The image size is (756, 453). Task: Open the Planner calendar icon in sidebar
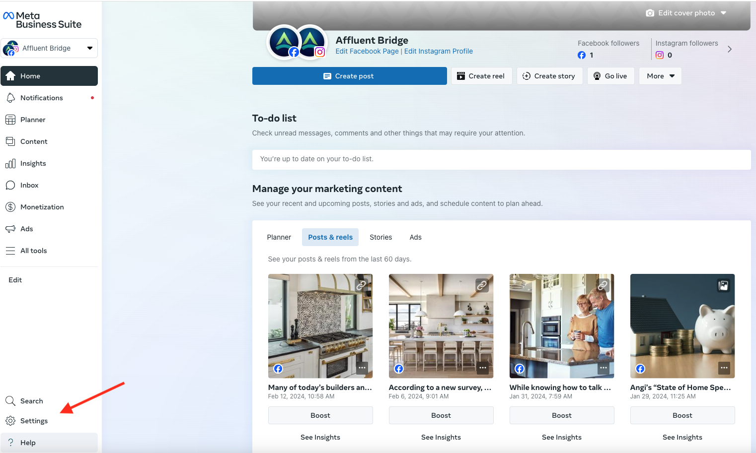click(10, 120)
